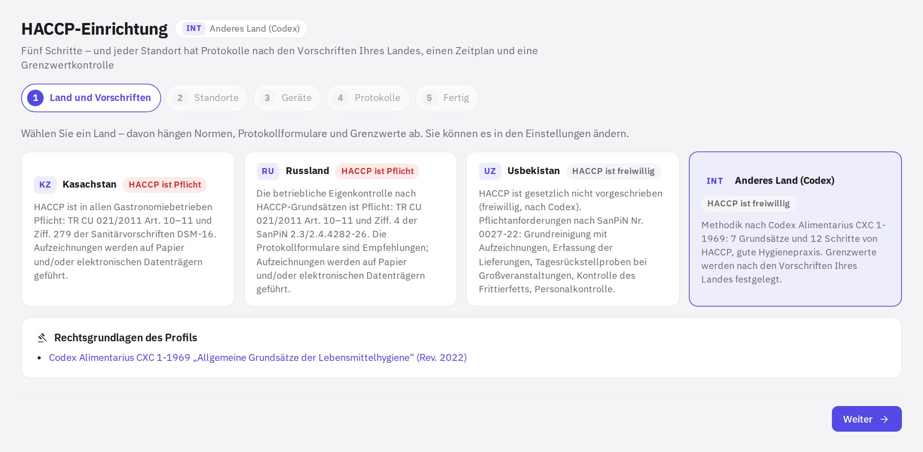The image size is (923, 452).
Task: Click the HACCP-Einrichtung heading
Action: [x=94, y=29]
